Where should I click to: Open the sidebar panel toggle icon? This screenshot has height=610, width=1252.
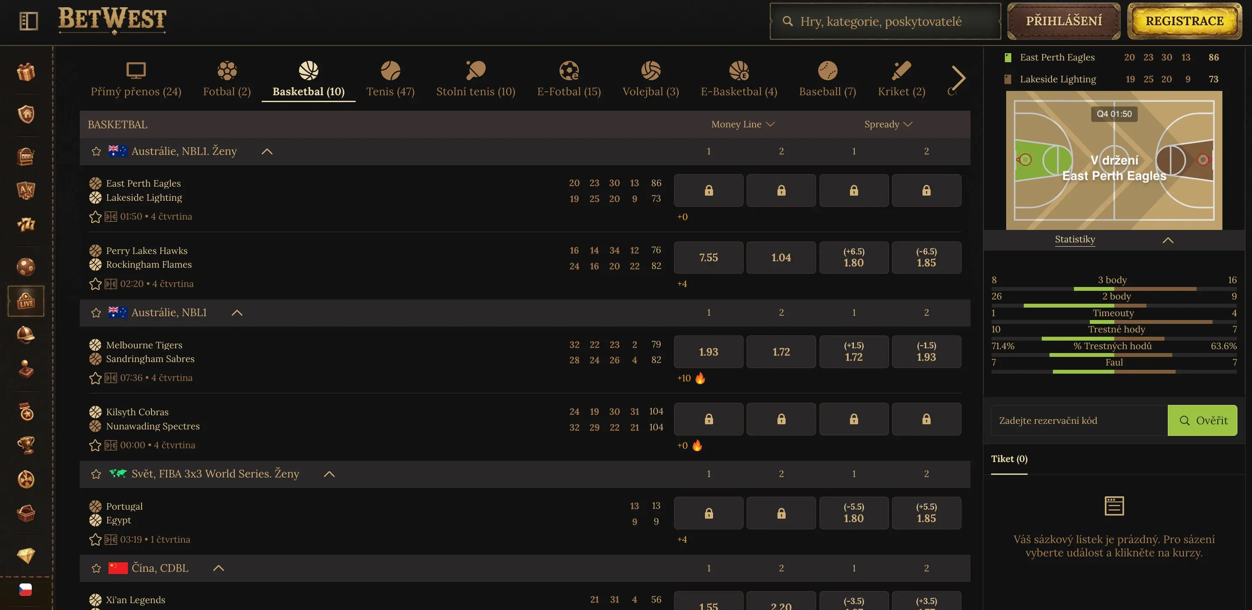[29, 21]
